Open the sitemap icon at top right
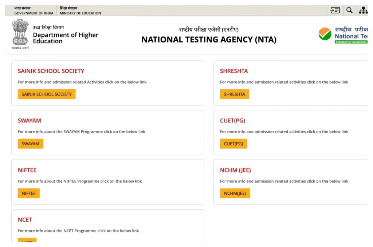The image size is (373, 247). tap(363, 10)
